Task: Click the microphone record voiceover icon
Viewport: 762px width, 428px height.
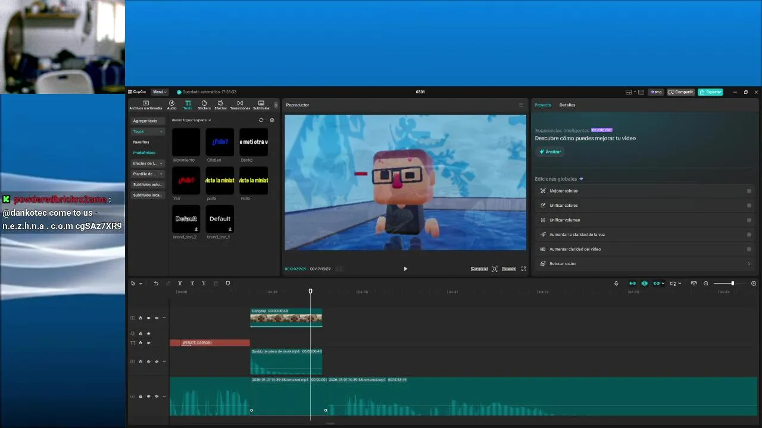Action: (x=616, y=284)
